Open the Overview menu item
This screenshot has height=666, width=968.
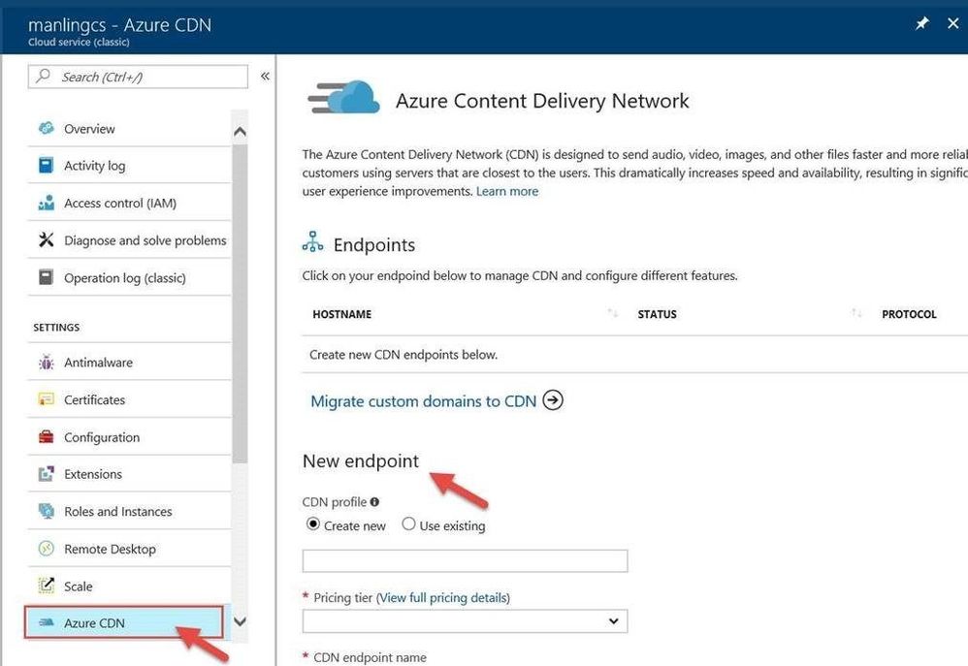(129, 128)
